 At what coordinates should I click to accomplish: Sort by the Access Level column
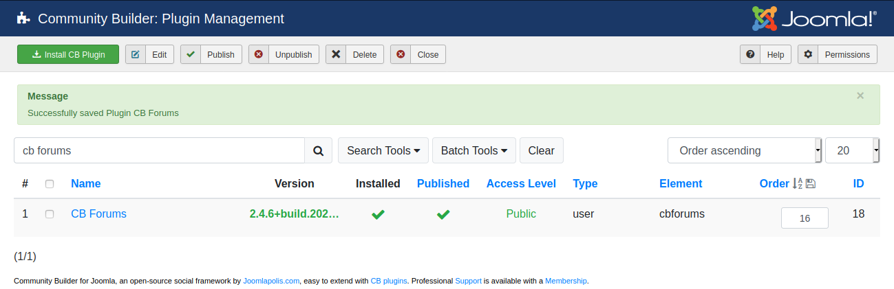click(x=521, y=183)
